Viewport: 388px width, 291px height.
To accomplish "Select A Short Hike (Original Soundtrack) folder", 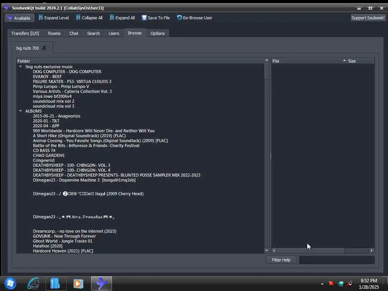I will [x=79, y=136].
